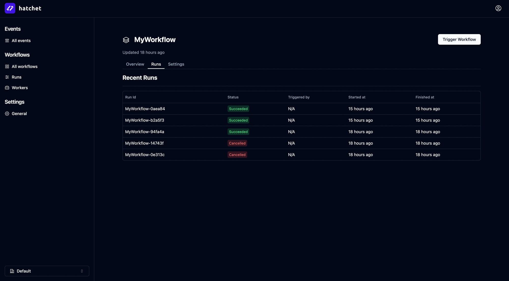Open the Default tenant dropdown
Image resolution: width=509 pixels, height=281 pixels.
click(47, 271)
